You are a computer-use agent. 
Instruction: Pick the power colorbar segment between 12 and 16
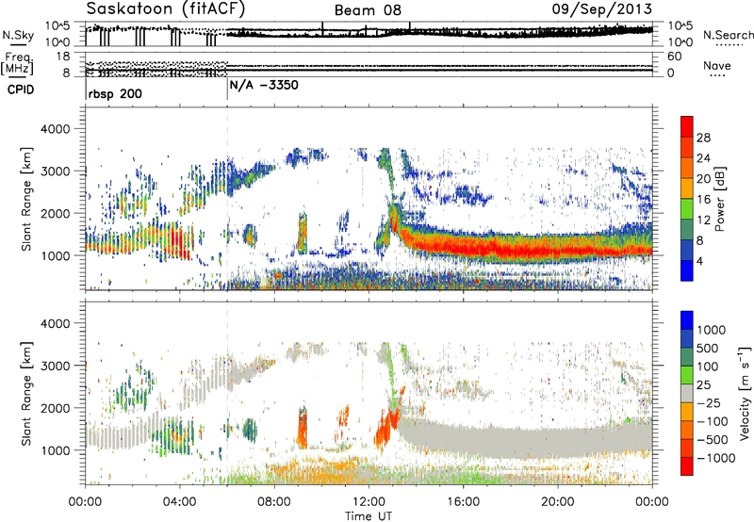click(x=687, y=209)
